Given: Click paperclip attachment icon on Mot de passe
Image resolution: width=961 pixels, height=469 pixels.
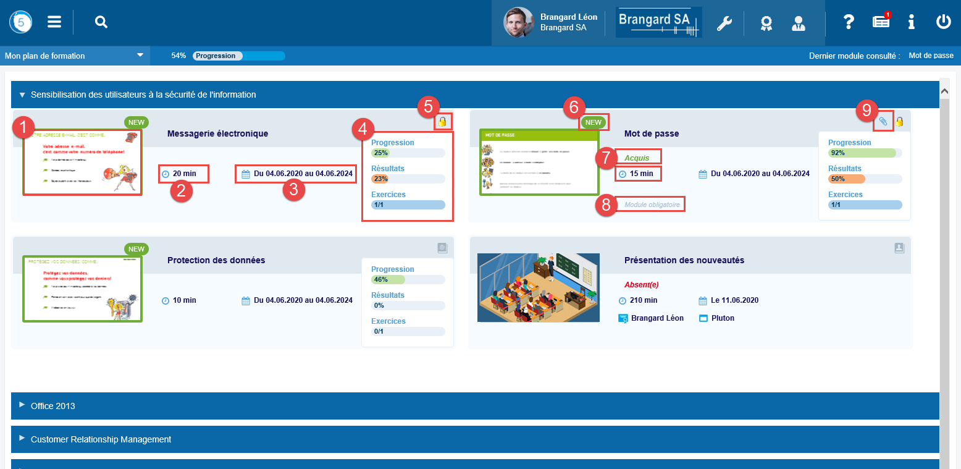Looking at the screenshot, I should (883, 122).
